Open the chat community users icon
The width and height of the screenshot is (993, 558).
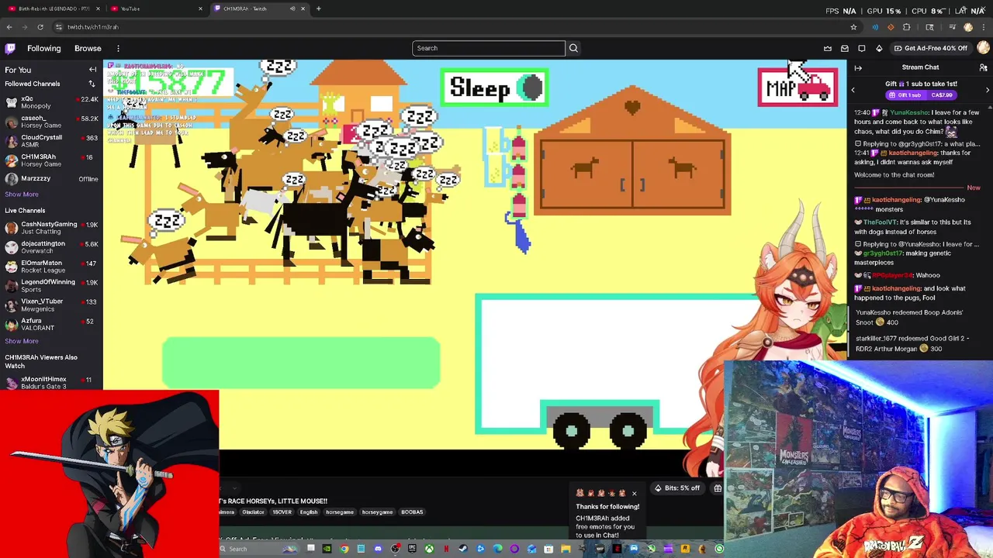[983, 67]
